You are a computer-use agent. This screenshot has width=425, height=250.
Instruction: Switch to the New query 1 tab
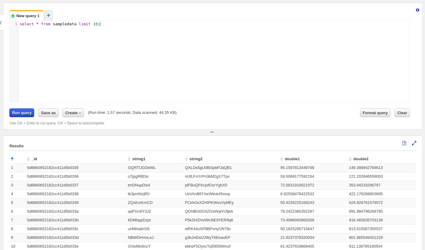(x=27, y=16)
